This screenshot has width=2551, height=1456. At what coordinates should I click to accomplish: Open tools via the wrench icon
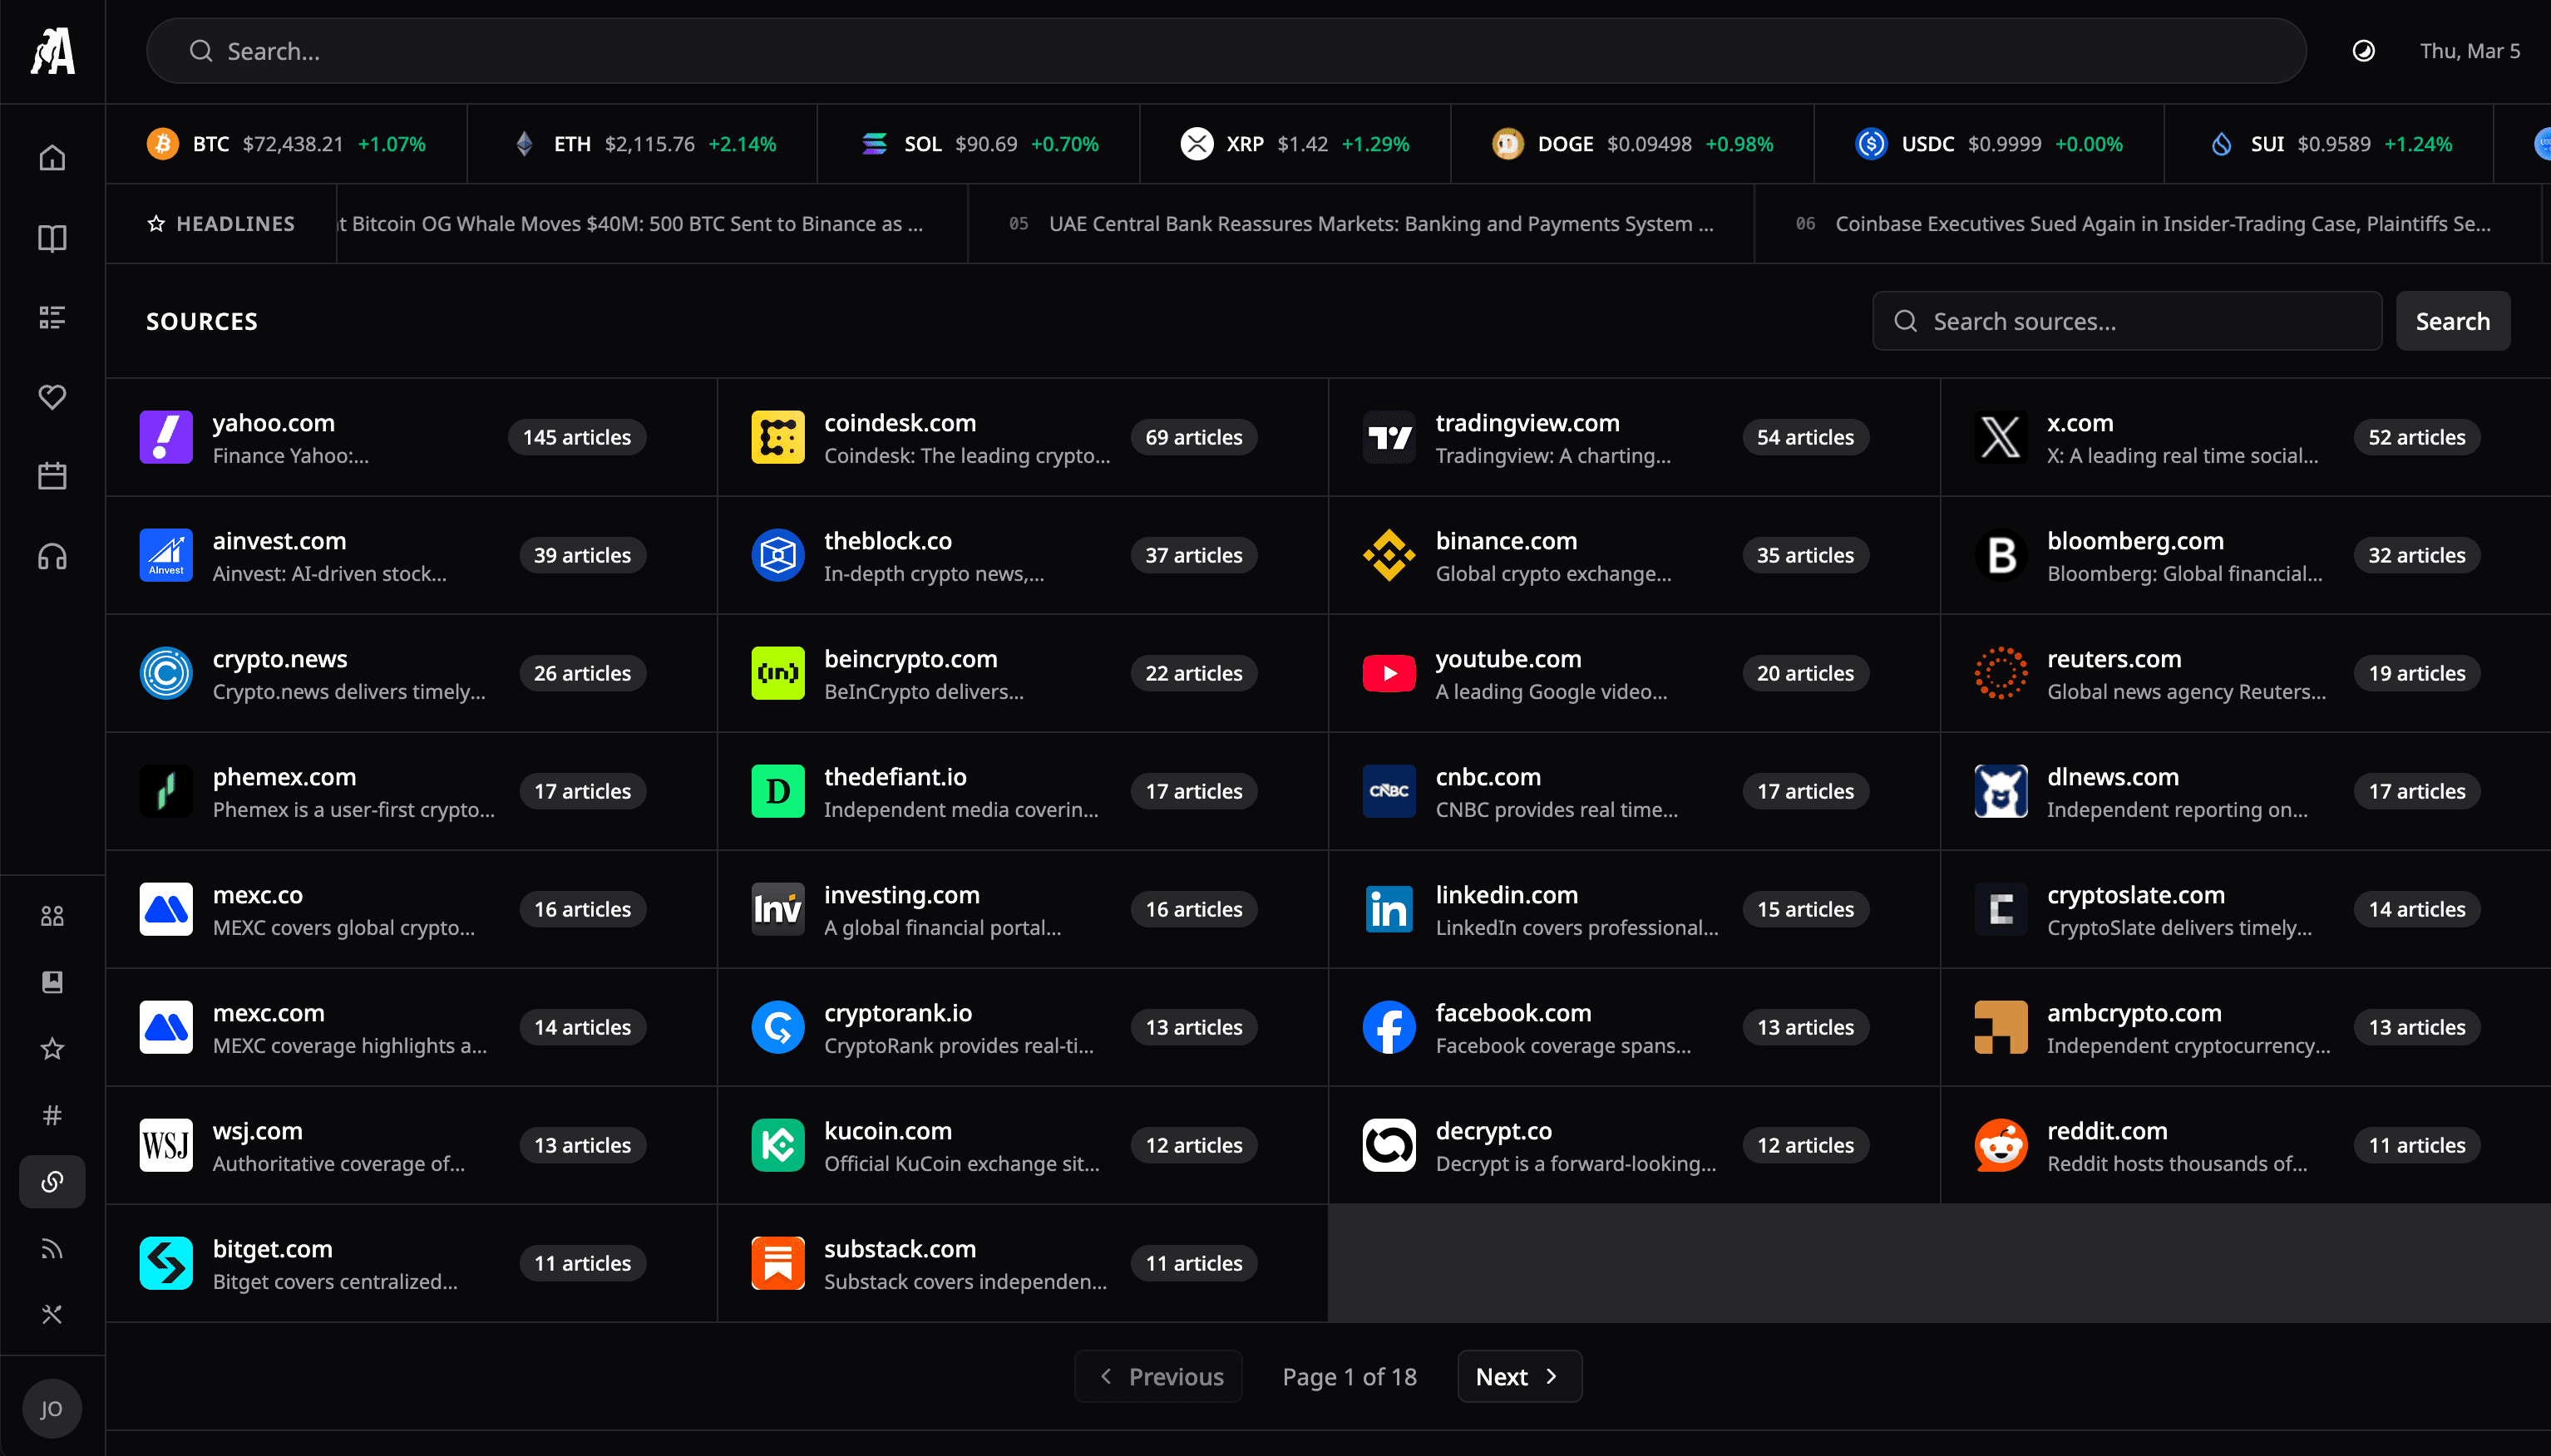pyautogui.click(x=51, y=1314)
